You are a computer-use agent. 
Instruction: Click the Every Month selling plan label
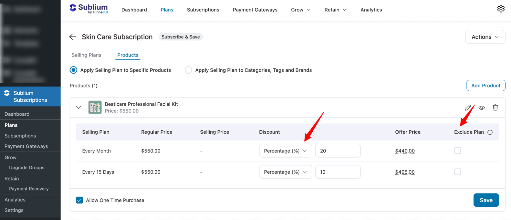96,151
